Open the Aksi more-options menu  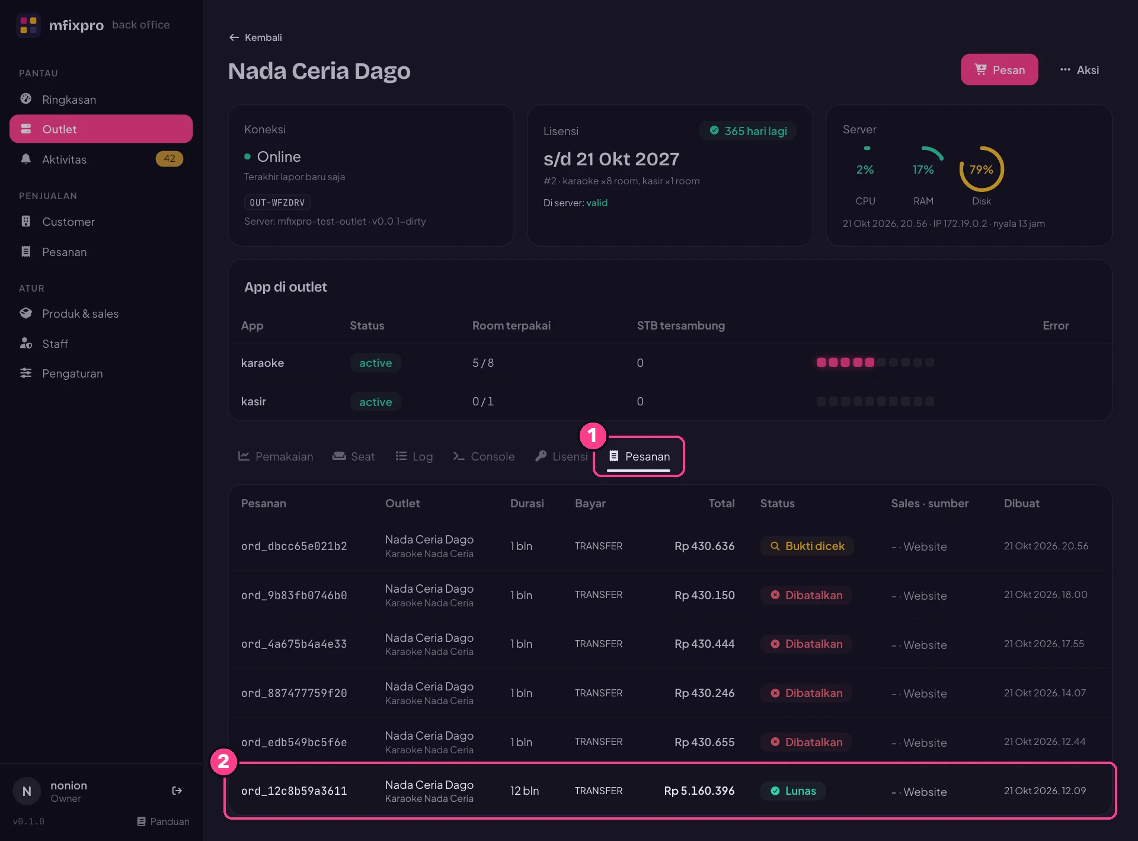(1079, 70)
